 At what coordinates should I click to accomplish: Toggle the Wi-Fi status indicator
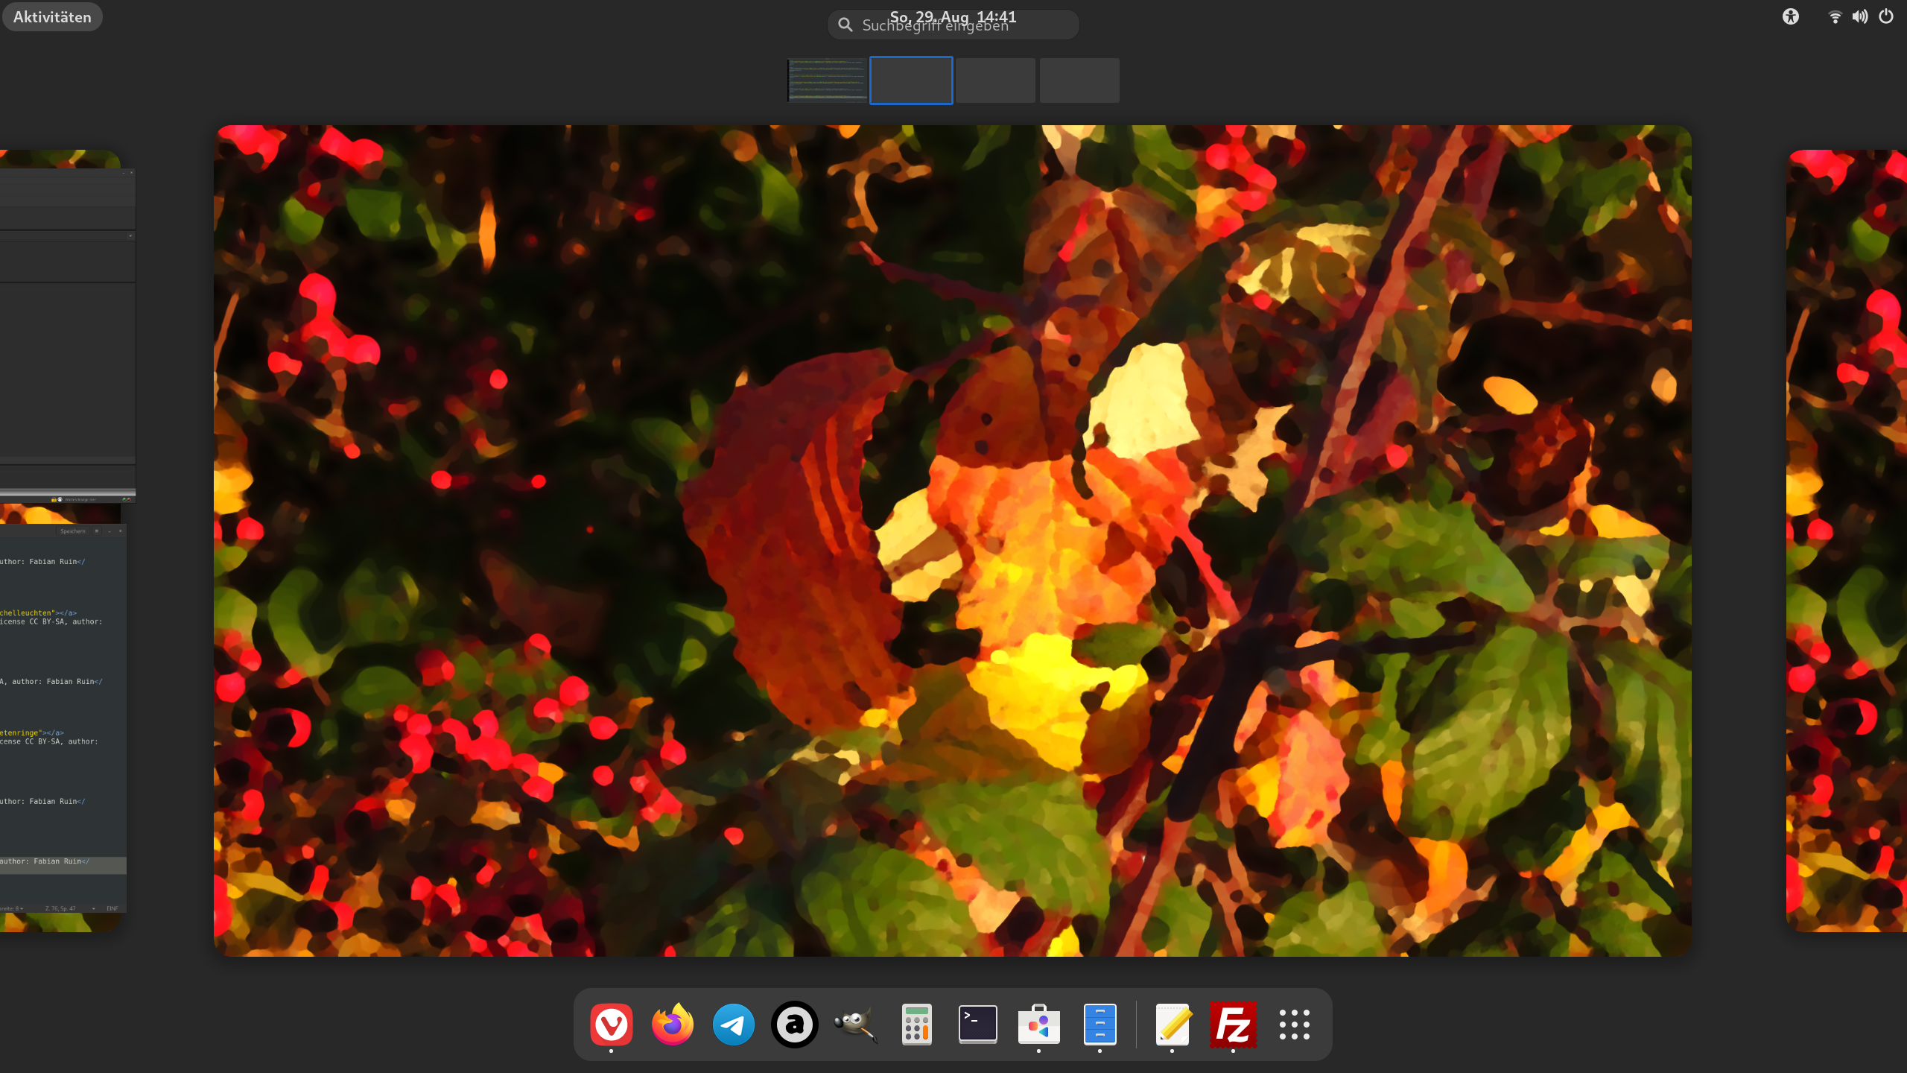[x=1833, y=16]
